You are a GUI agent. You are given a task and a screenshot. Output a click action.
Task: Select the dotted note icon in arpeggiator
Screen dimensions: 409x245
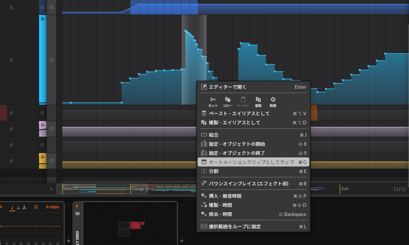(18, 207)
